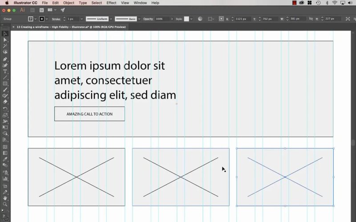Click the Default Fill and Stroke icon
The image size is (356, 222).
click(3, 210)
